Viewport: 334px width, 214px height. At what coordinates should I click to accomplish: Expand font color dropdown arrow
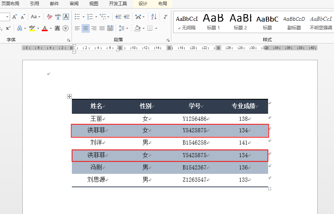(x=51, y=28)
